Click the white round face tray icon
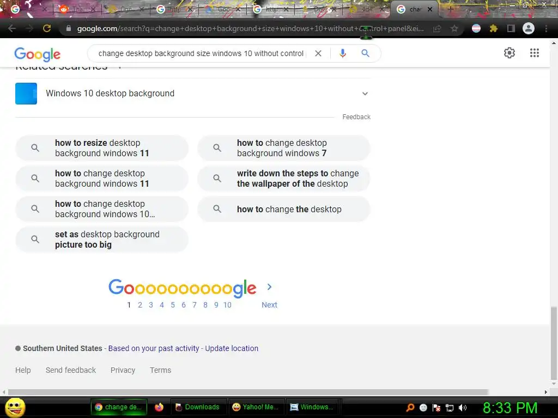This screenshot has height=418, width=558. click(423, 407)
